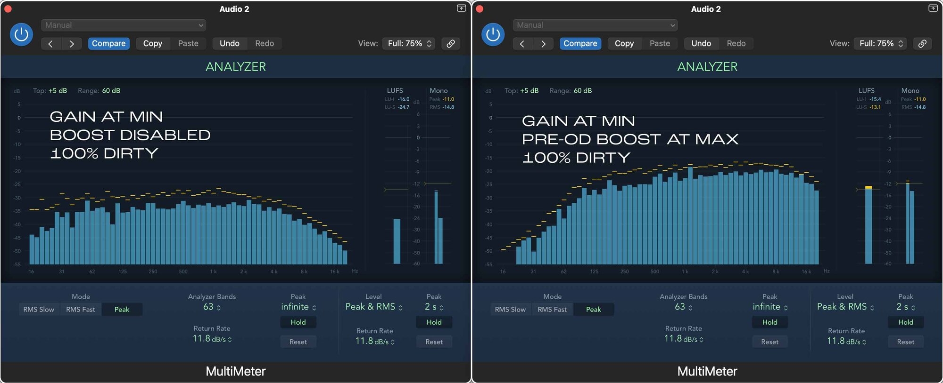Open Level Peak & RMS menu in left window
Image resolution: width=943 pixels, height=383 pixels.
tap(374, 307)
